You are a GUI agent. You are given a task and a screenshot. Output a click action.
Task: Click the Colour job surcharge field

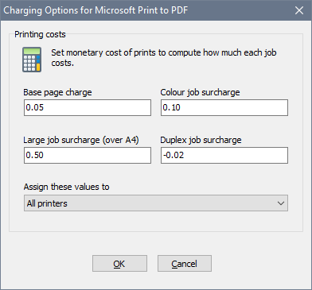coord(224,107)
